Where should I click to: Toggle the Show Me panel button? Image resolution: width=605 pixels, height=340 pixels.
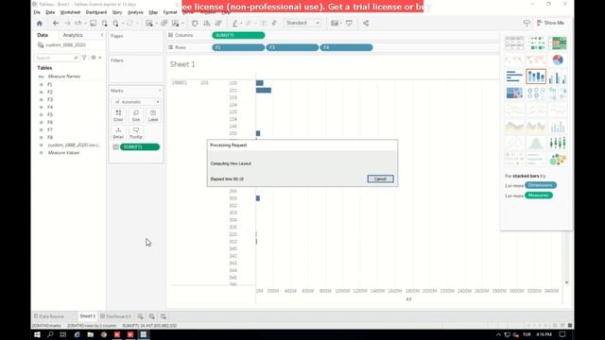point(550,23)
